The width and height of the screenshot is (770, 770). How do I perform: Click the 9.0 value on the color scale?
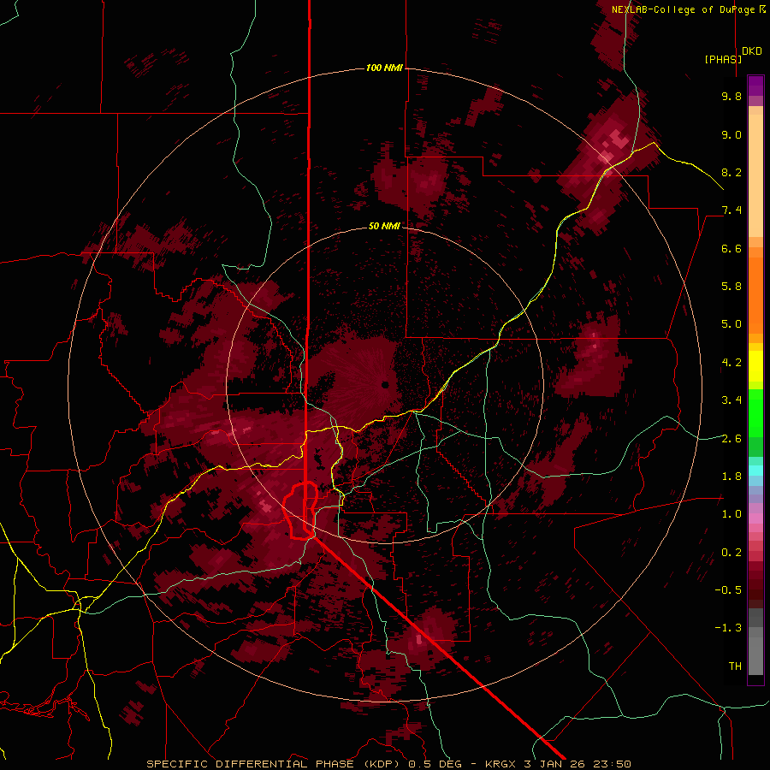click(x=731, y=134)
